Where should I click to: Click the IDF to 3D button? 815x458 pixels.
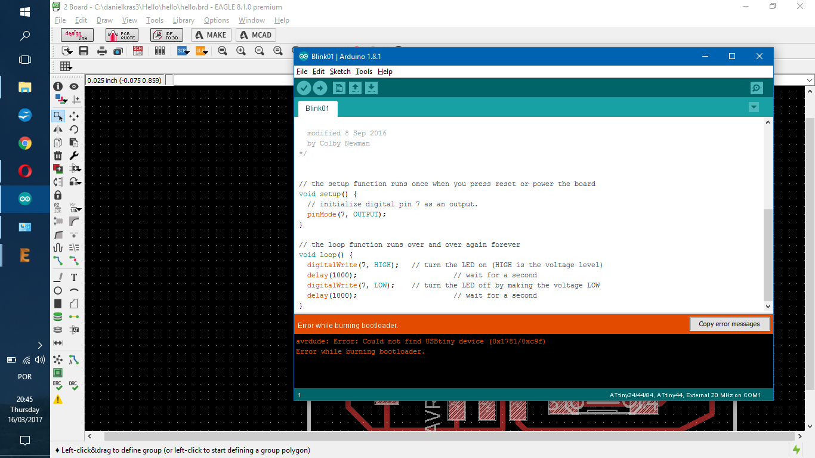click(166, 35)
